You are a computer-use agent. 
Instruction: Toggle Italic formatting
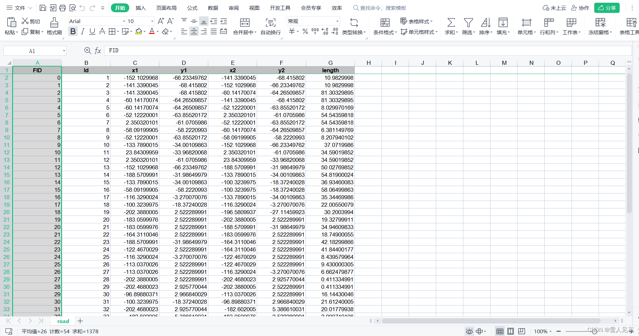point(82,32)
